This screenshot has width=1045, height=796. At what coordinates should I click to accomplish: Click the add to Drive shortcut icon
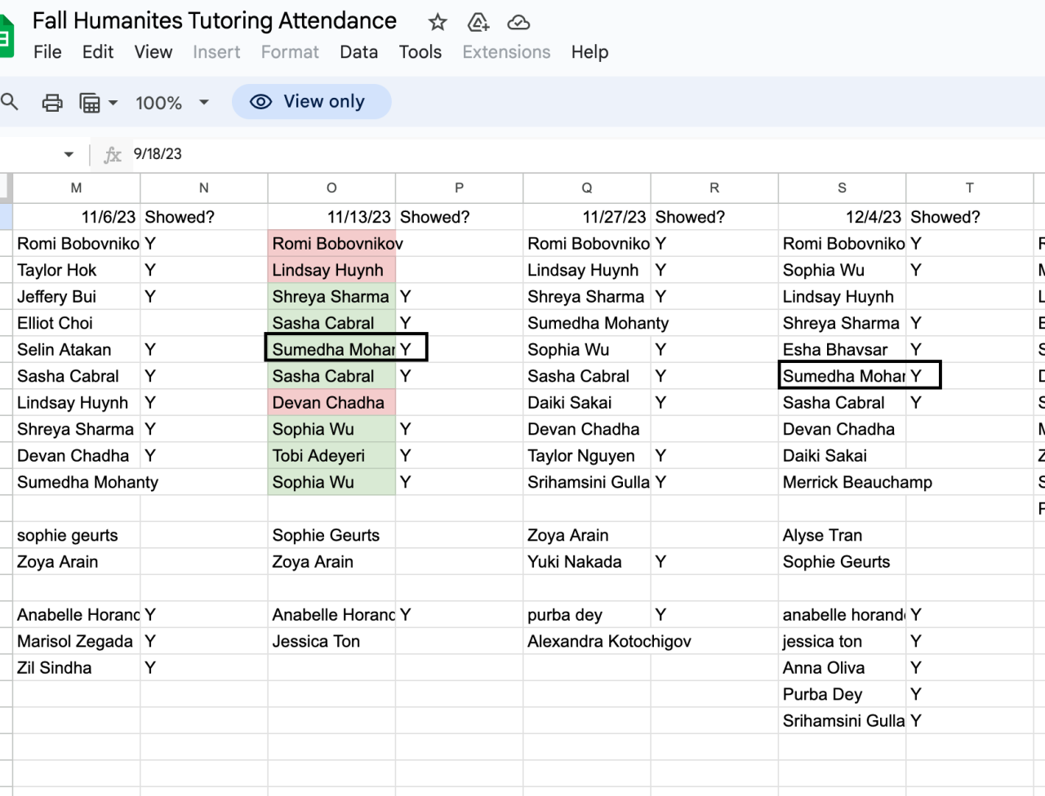(x=478, y=22)
